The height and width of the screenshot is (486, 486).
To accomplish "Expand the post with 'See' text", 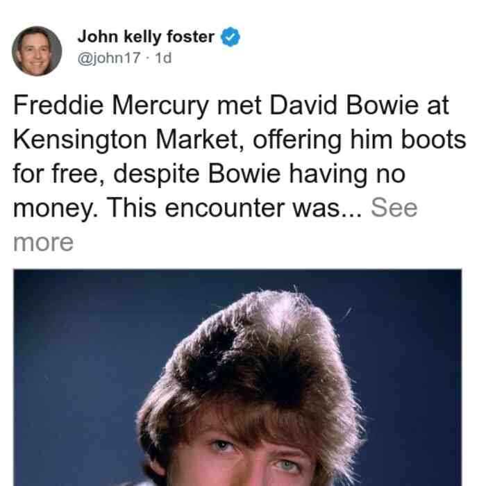I will 394,208.
